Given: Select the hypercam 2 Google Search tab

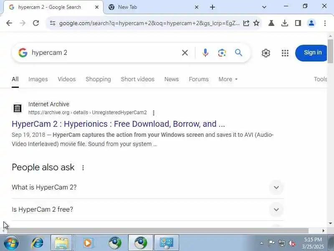Looking at the screenshot, I should (x=53, y=7).
